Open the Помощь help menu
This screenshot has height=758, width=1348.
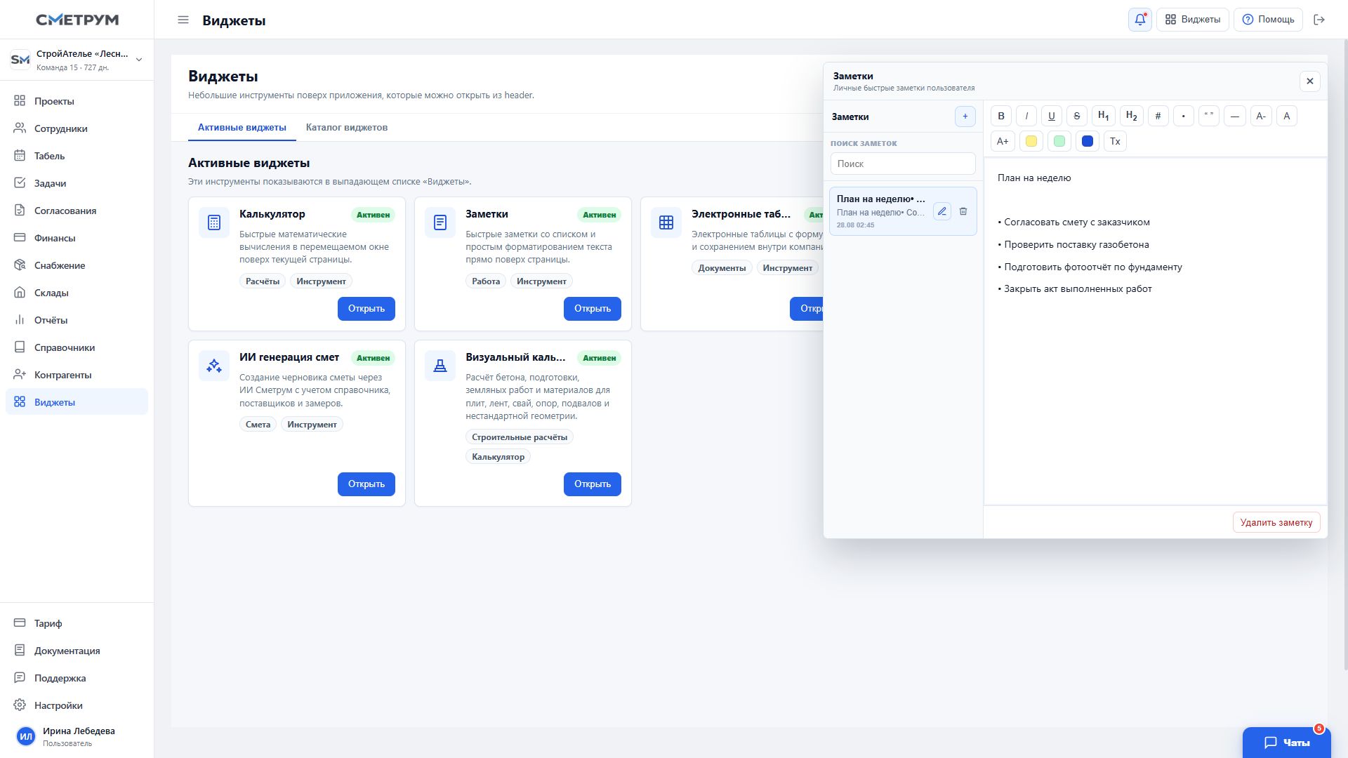[1269, 20]
